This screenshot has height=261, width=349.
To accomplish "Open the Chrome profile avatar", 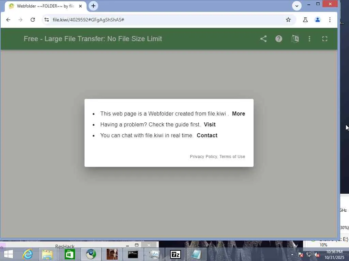I will [x=318, y=20].
